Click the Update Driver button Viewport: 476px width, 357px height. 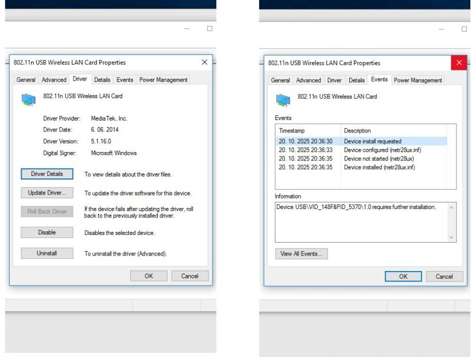[x=47, y=193]
